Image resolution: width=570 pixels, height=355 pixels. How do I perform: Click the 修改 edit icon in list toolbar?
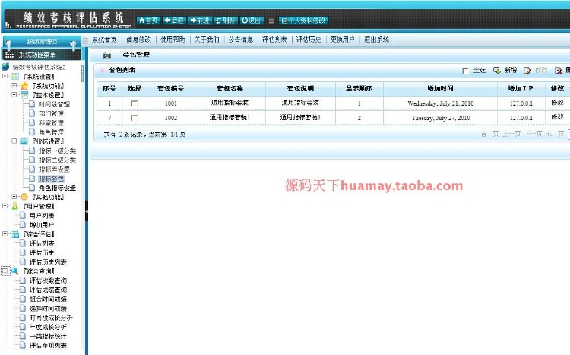point(527,70)
